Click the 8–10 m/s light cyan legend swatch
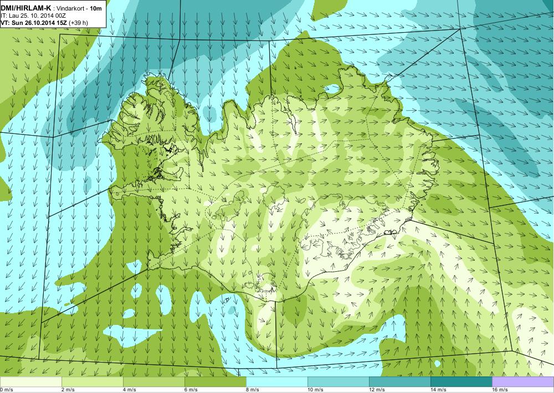The width and height of the screenshot is (554, 393). [x=277, y=382]
